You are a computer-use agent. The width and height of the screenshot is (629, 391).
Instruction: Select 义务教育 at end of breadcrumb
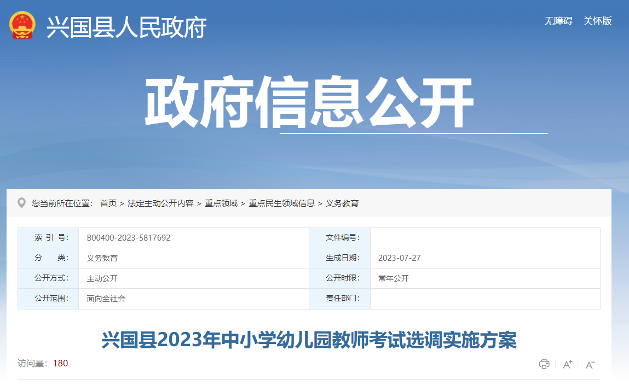[x=342, y=203]
